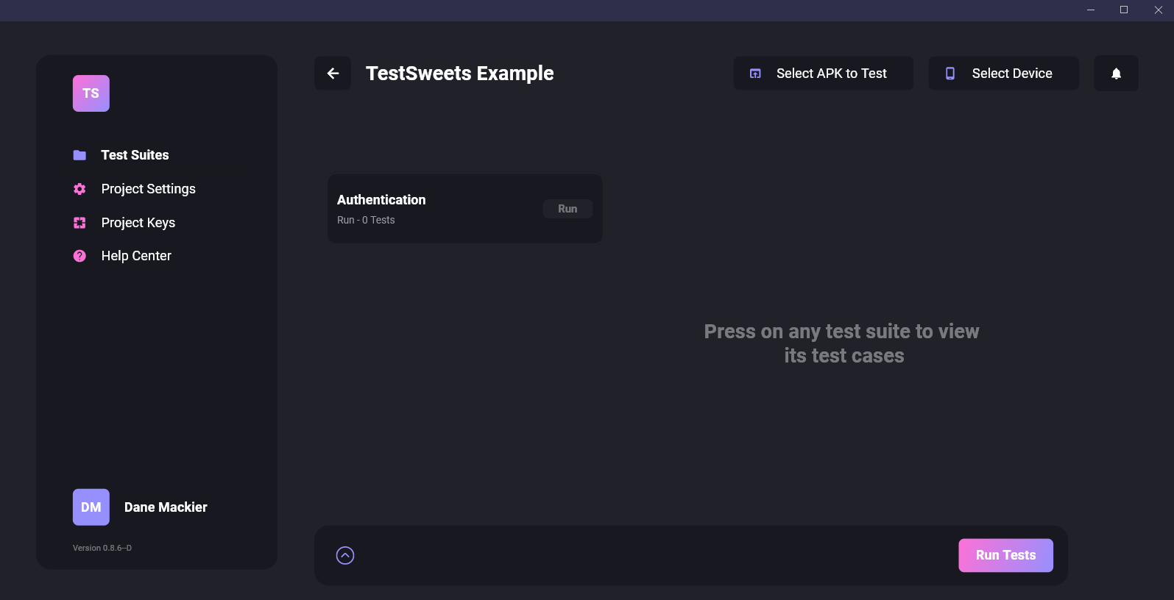Open the Select APK to Test picker
The height and width of the screenshot is (600, 1174).
(823, 74)
